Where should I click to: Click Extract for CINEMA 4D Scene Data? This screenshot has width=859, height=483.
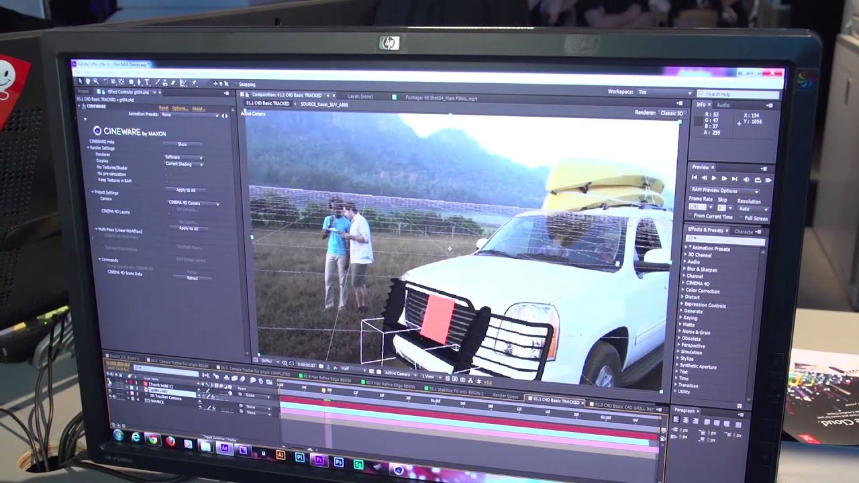coord(192,278)
